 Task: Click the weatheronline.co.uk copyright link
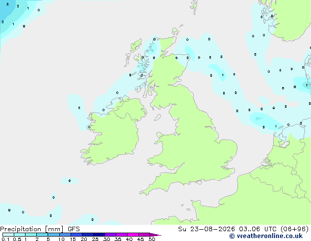click(266, 236)
